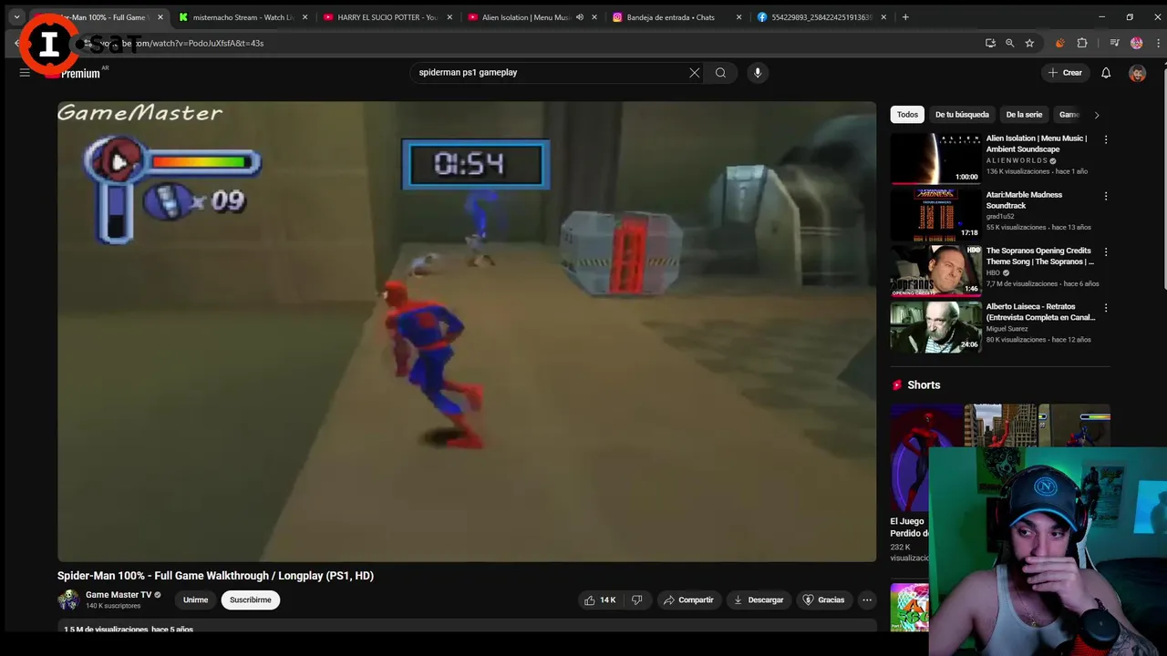Open a new browser tab with plus
Image resolution: width=1167 pixels, height=656 pixels.
[905, 17]
